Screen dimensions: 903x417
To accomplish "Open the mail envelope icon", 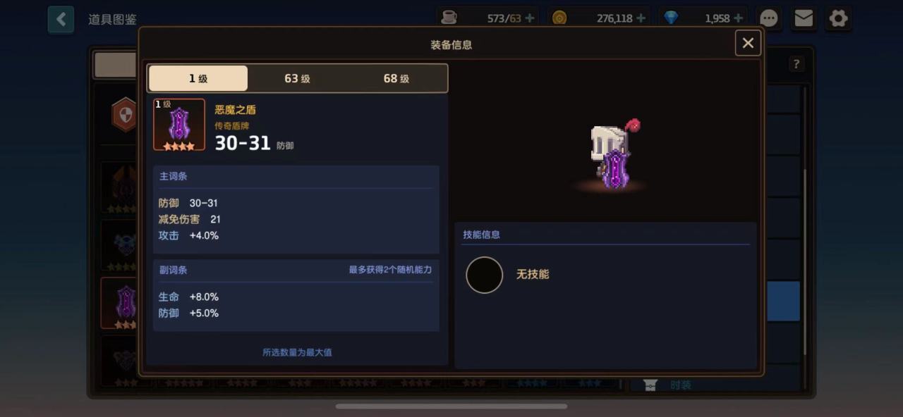I will click(x=804, y=18).
